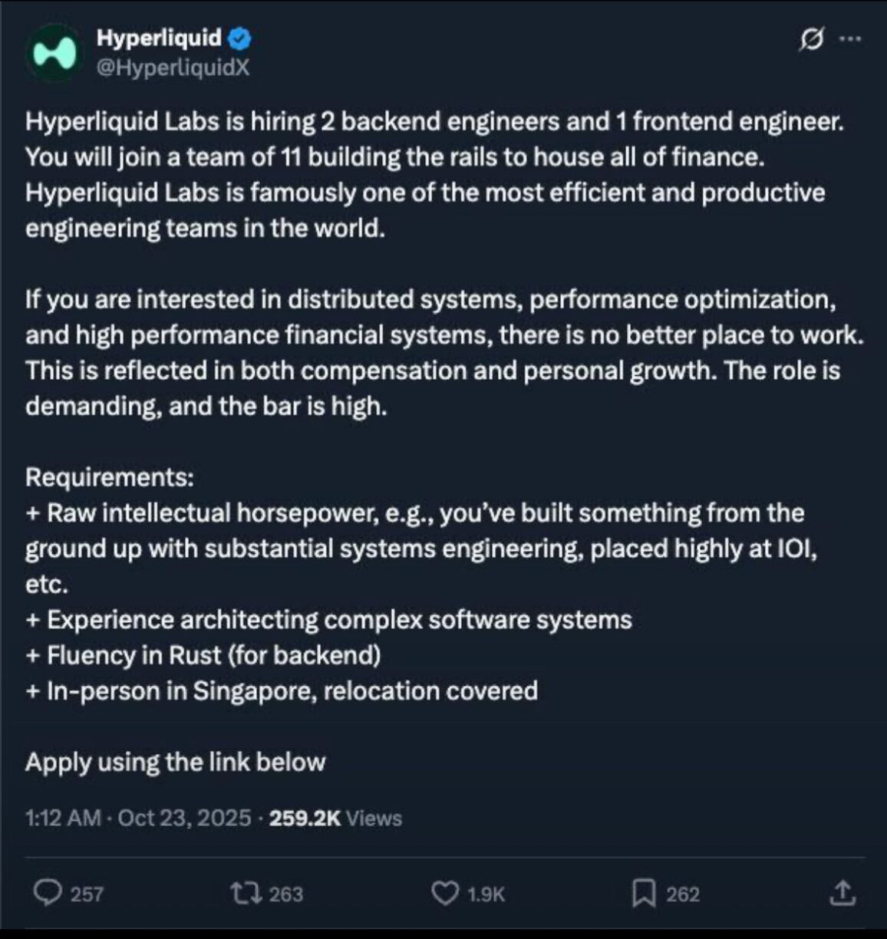Click the heart icon below the post
The image size is (887, 939).
pos(447,893)
